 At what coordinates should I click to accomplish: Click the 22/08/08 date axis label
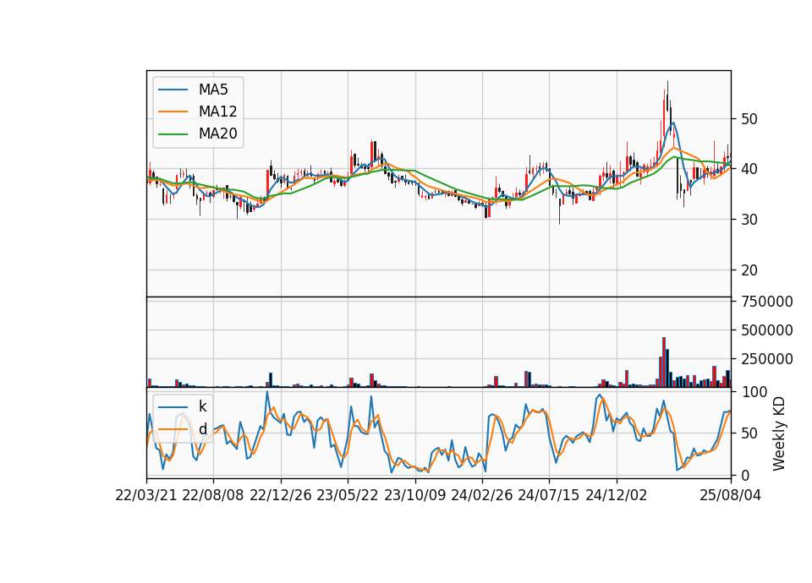[213, 495]
